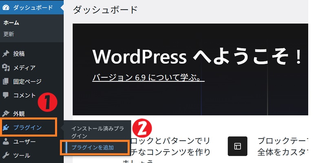Click the person icon beside ユーザー
Screen dimensions: 318x163
(6, 141)
